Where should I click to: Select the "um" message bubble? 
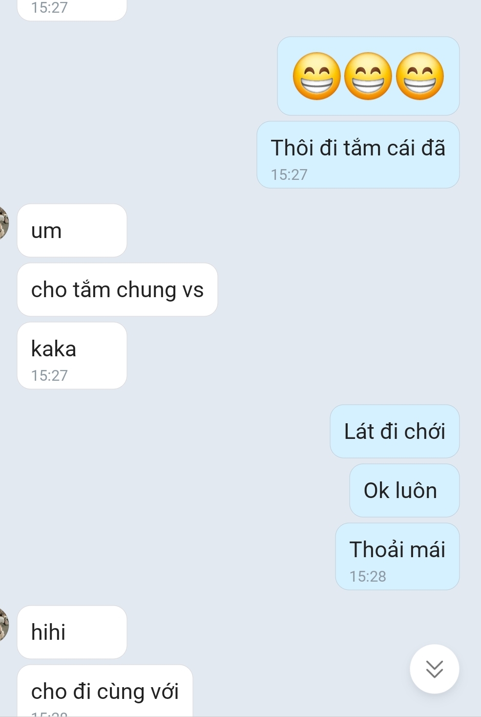tap(72, 230)
